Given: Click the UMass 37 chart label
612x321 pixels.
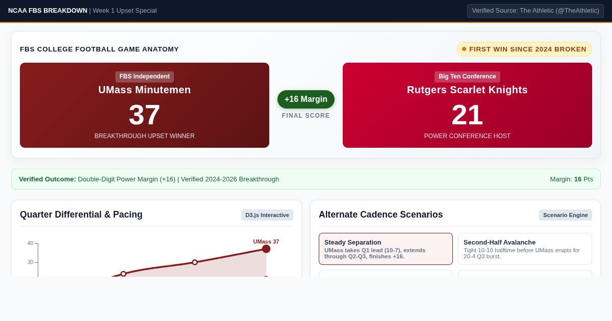Looking at the screenshot, I should (266, 242).
